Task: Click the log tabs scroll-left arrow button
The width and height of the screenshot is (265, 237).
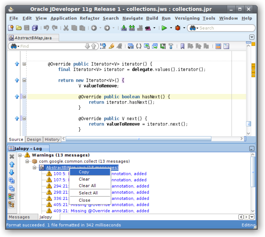Action: [x=241, y=217]
